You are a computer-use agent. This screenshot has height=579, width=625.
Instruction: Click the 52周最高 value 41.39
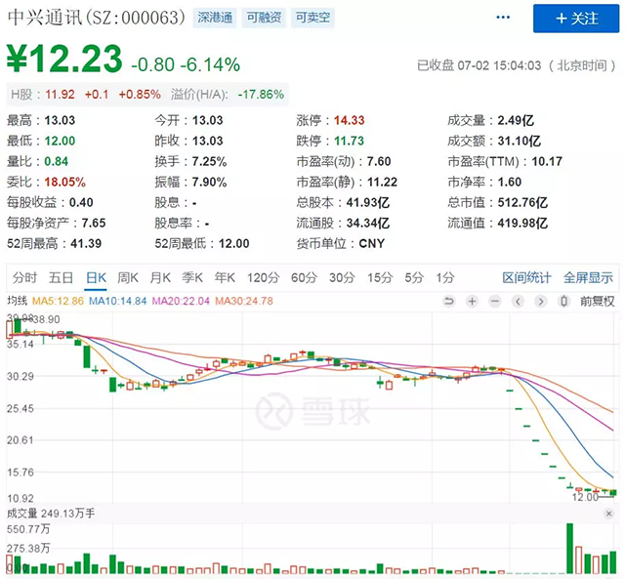pyautogui.click(x=86, y=243)
